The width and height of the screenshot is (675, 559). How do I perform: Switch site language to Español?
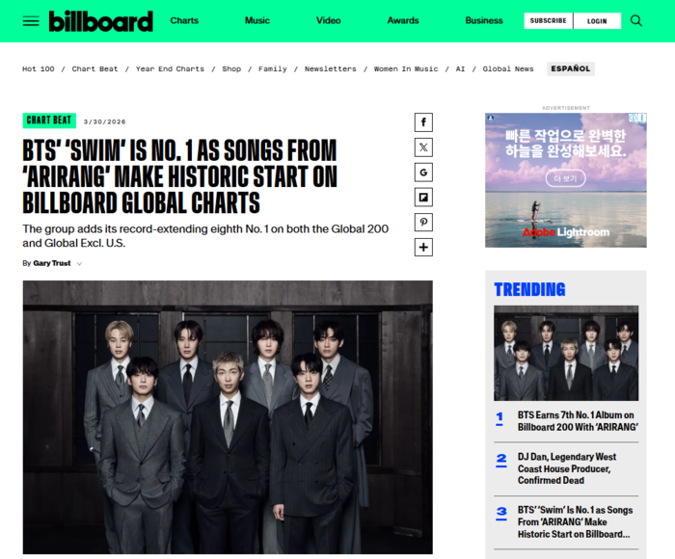[571, 68]
